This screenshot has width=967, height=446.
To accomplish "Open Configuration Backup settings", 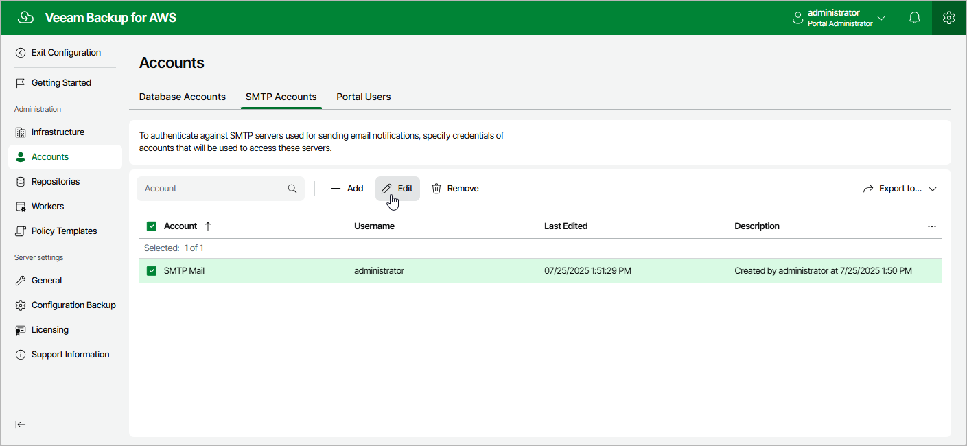I will click(x=73, y=305).
